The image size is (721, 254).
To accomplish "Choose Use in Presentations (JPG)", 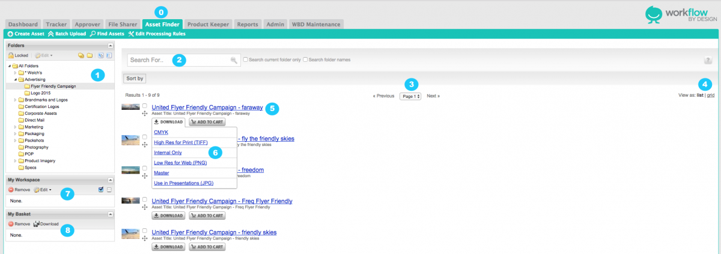I will click(x=184, y=183).
